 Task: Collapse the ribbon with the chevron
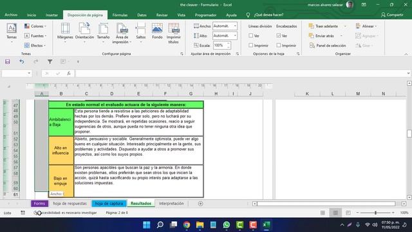point(406,54)
